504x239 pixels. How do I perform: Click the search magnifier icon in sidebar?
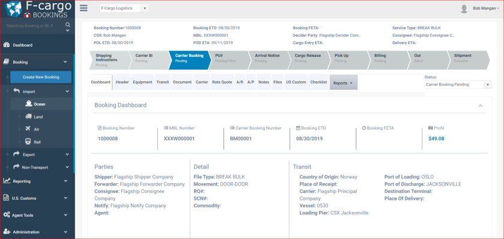(x=68, y=25)
